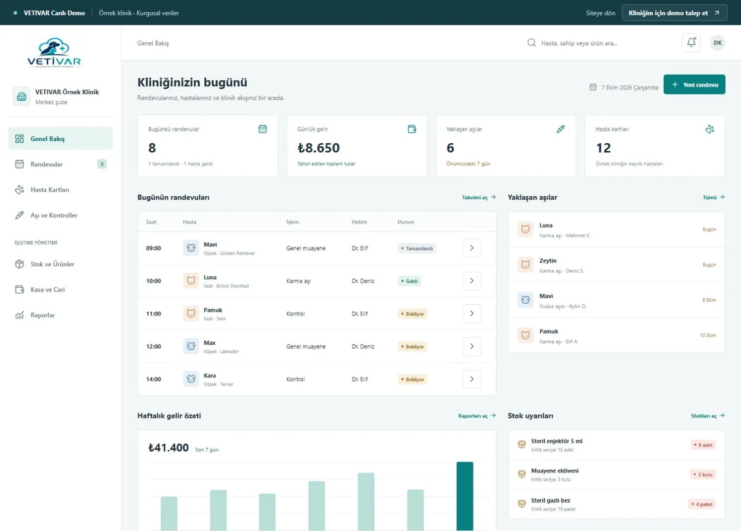Expand Pamuk's 11:00 appointment with the chevron
Image resolution: width=741 pixels, height=531 pixels.
pyautogui.click(x=472, y=314)
